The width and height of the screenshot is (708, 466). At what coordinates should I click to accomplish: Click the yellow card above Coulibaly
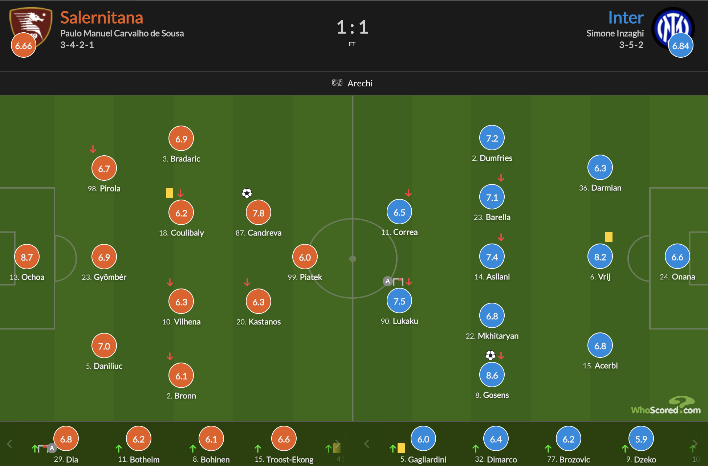point(170,193)
